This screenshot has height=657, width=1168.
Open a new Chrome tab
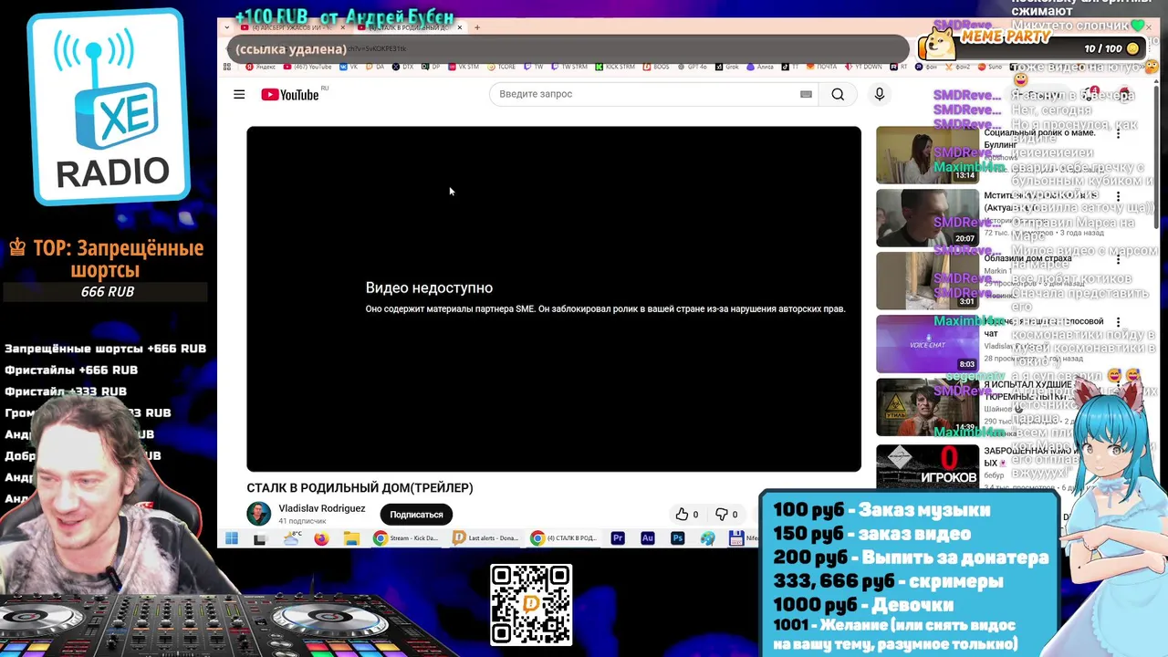[477, 27]
